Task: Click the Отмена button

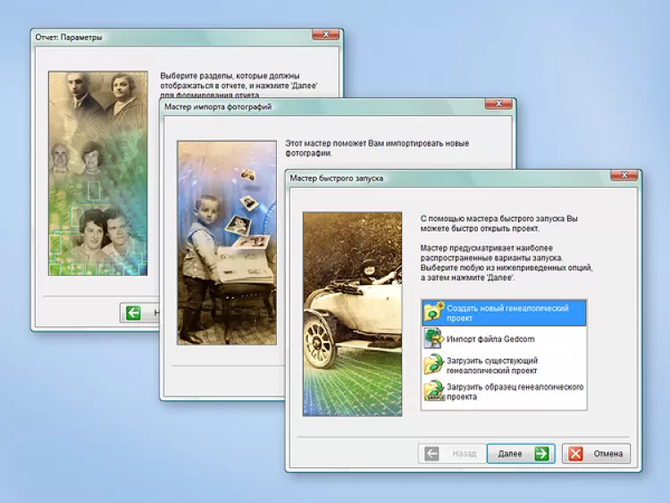Action: pos(596,454)
